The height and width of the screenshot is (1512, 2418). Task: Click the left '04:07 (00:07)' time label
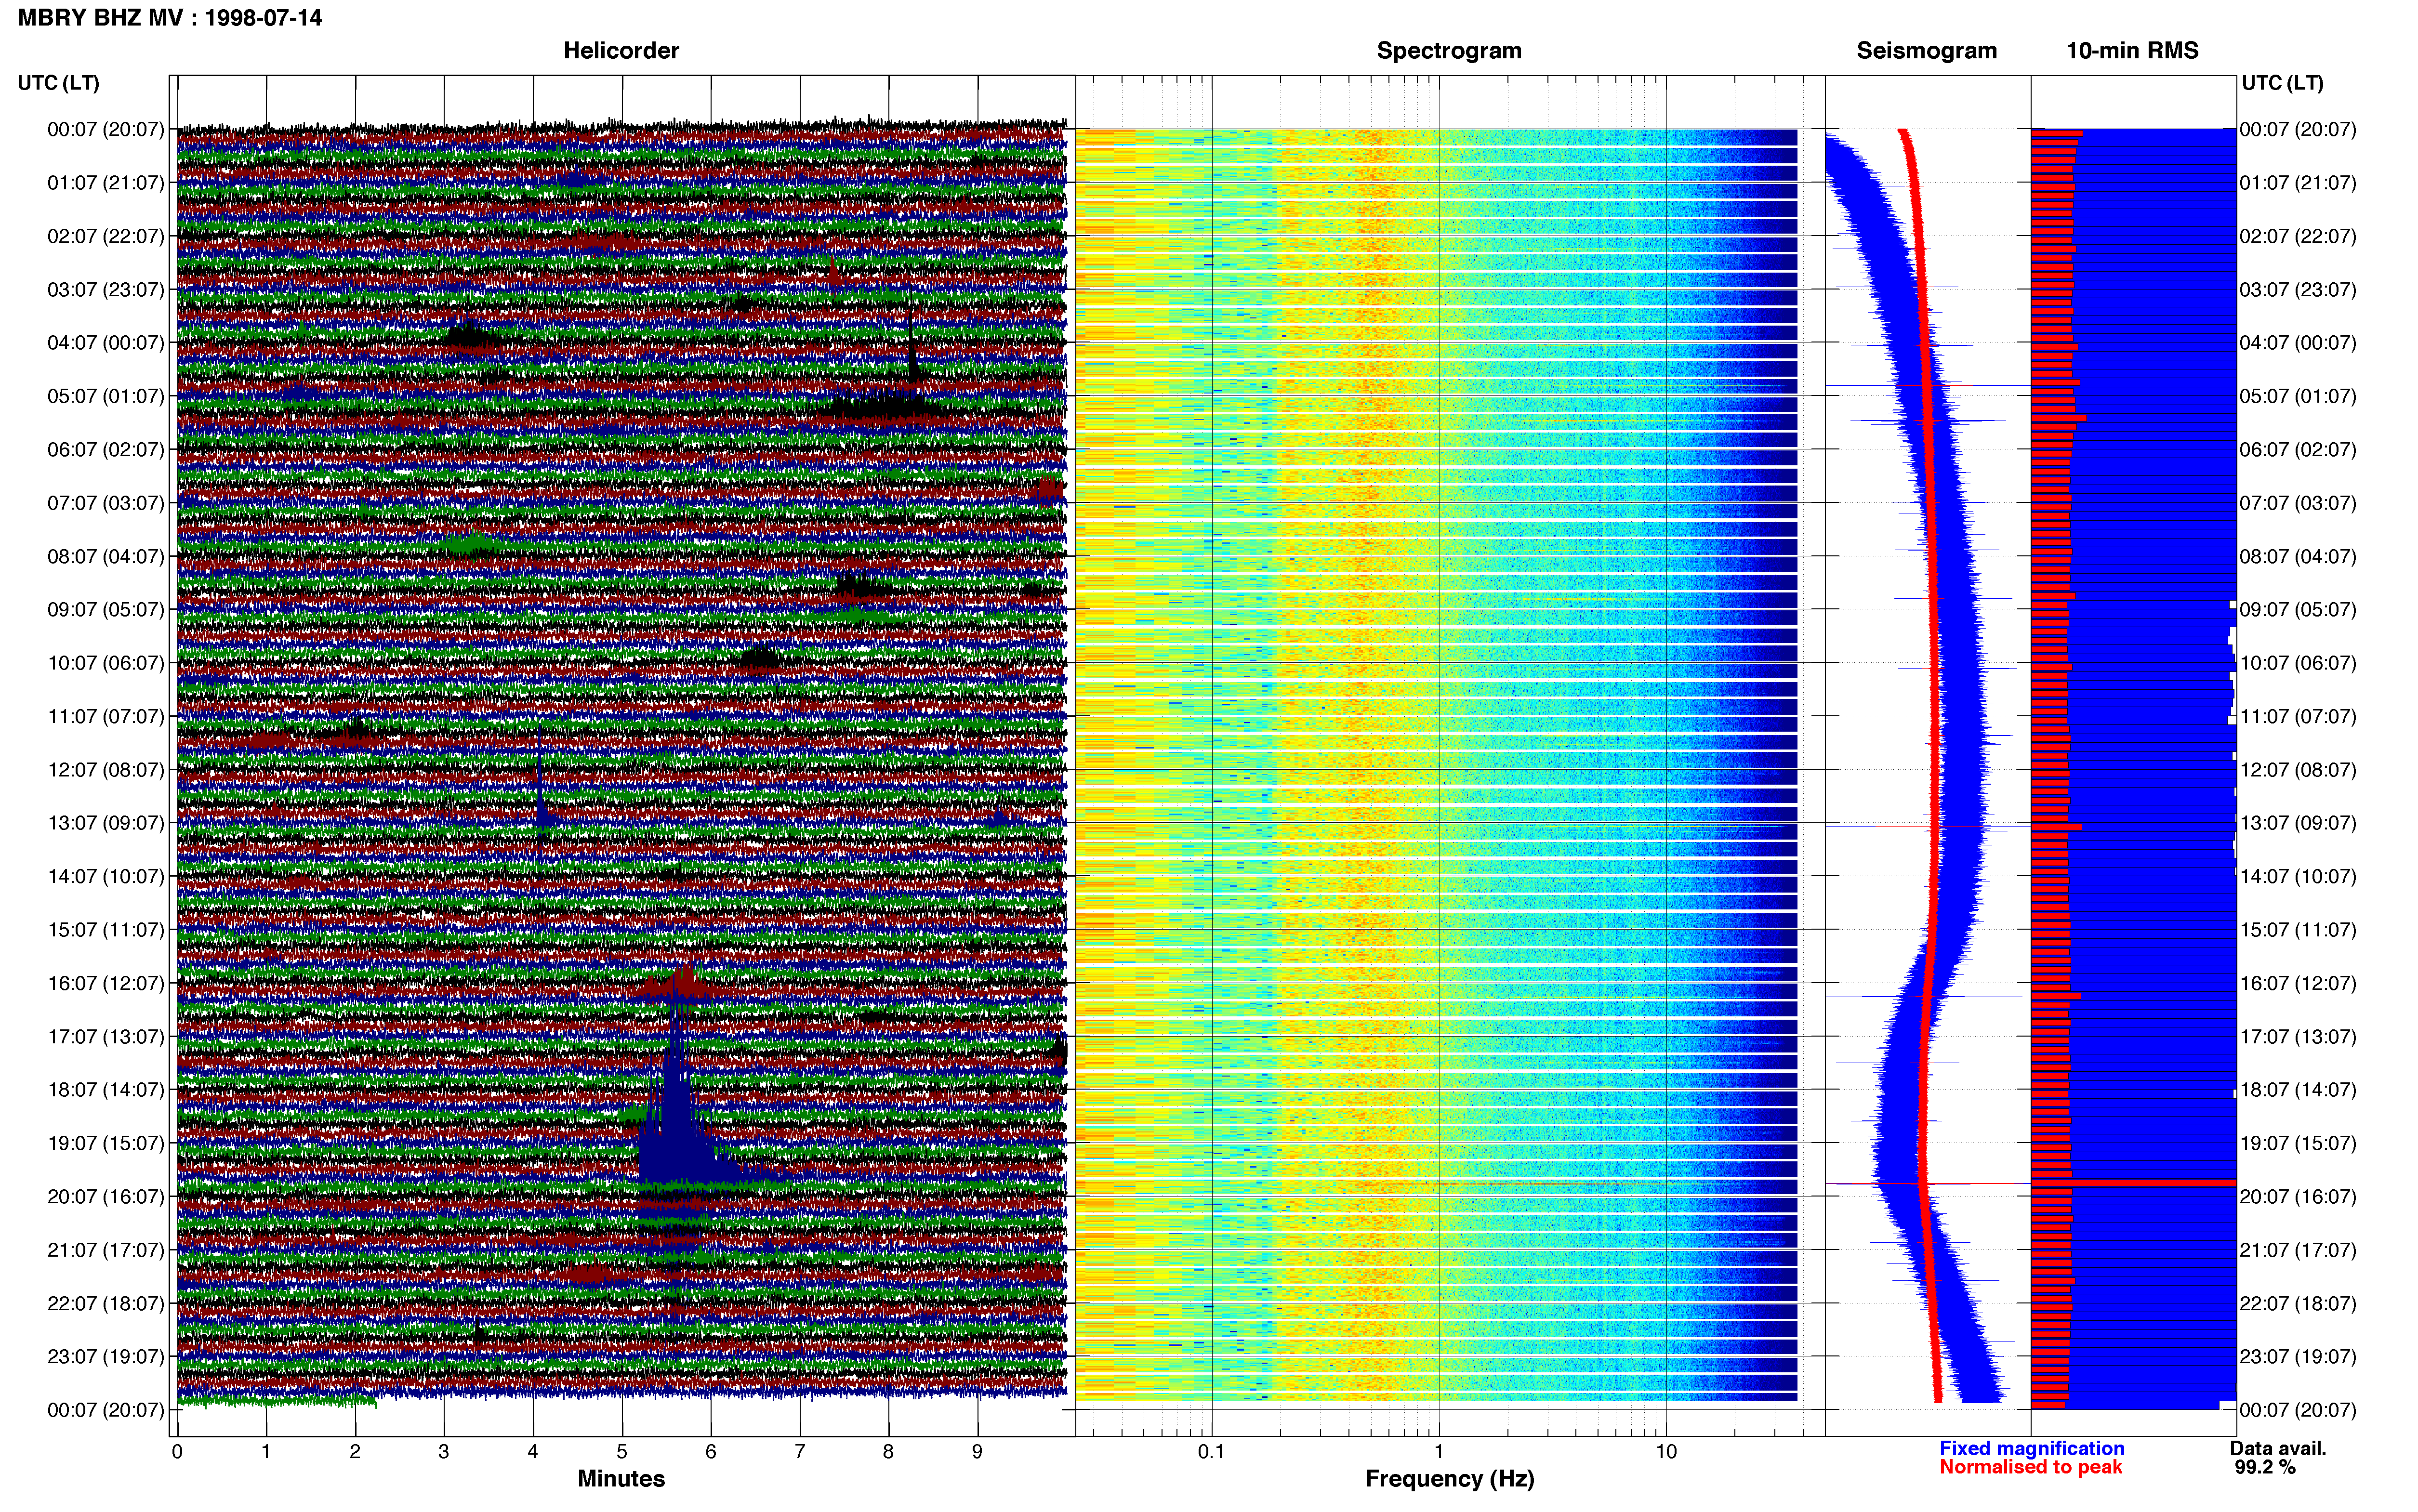[x=106, y=343]
